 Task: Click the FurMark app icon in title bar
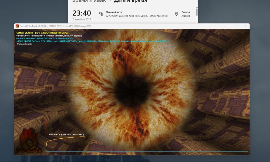(x=17, y=26)
